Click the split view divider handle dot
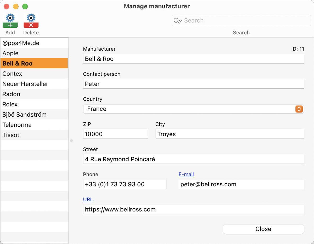 pos(71,141)
